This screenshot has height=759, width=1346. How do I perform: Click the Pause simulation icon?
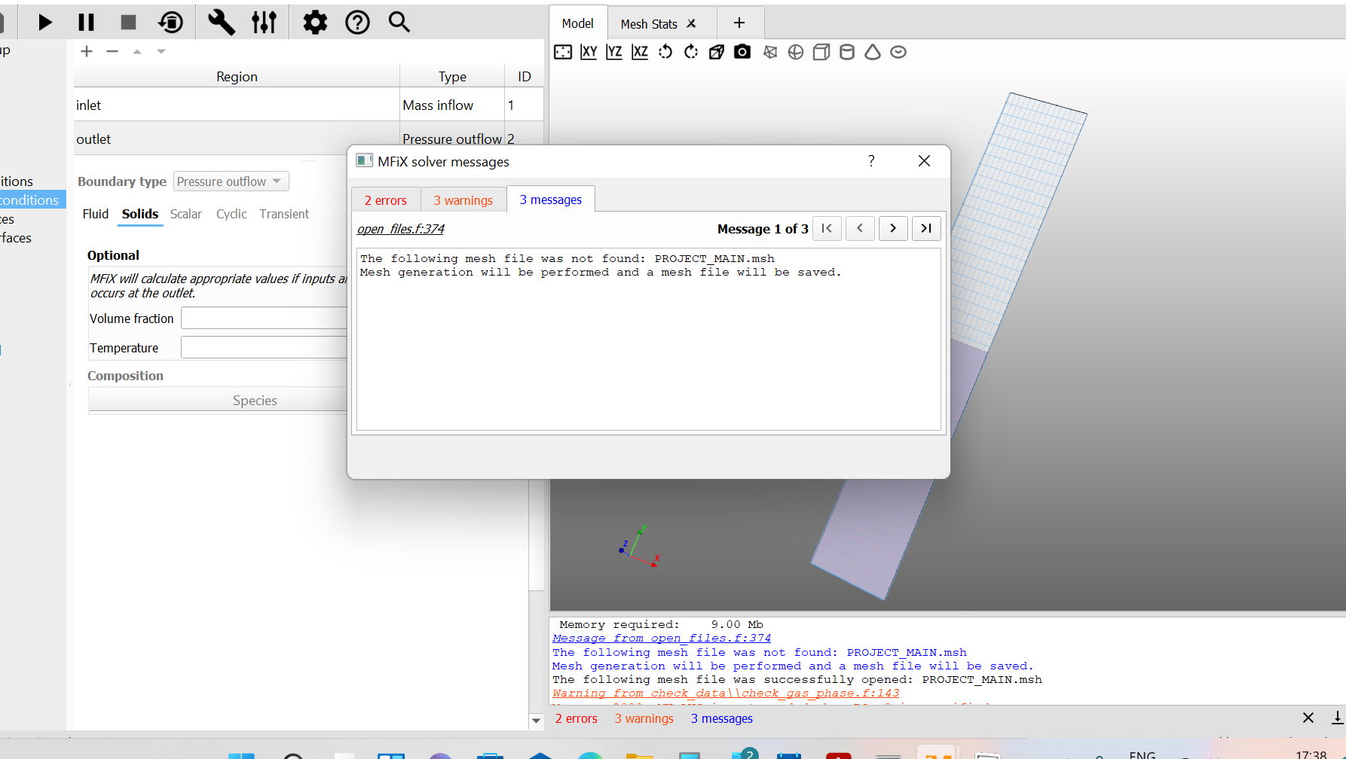point(87,23)
